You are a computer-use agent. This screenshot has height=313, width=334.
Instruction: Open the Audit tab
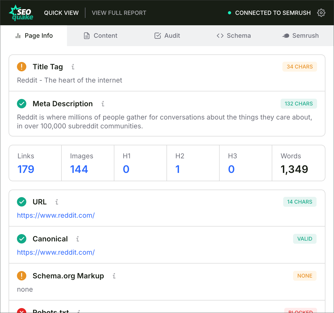[x=167, y=36]
